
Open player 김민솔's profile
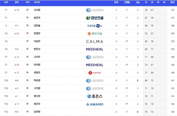37,26
